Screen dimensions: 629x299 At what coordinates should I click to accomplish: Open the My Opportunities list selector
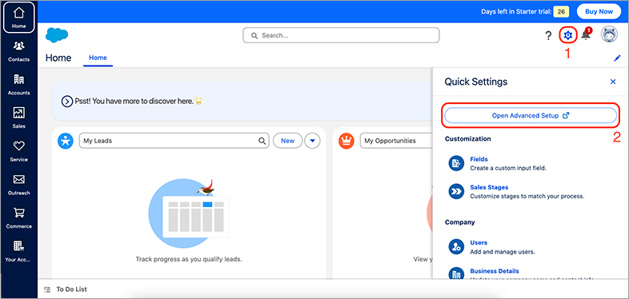click(x=396, y=141)
